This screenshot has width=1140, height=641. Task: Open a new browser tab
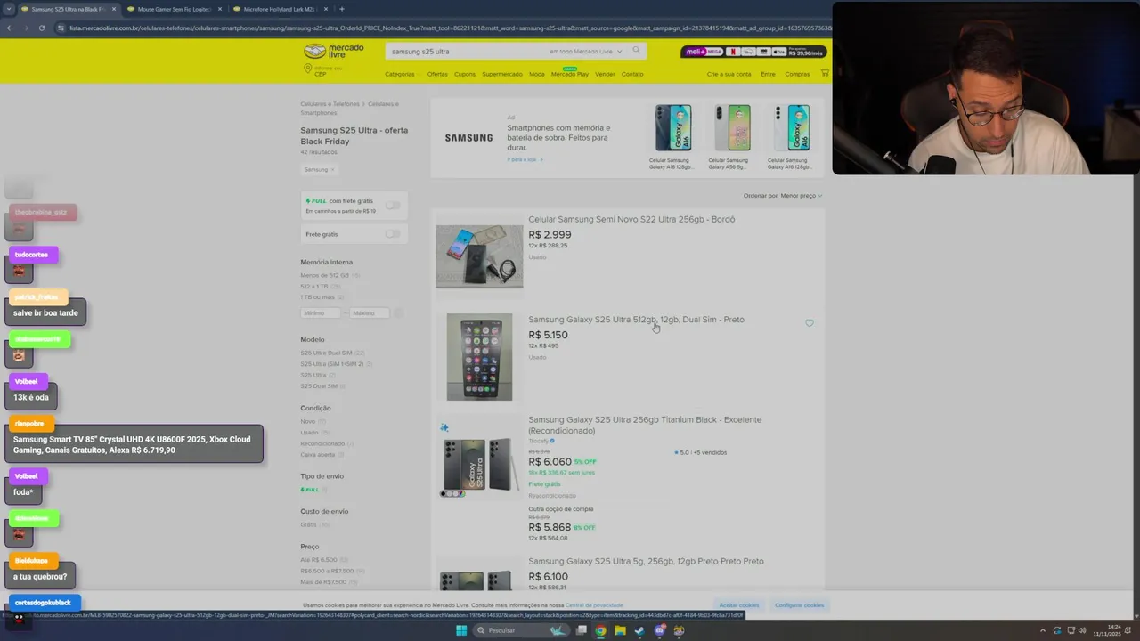[342, 9]
